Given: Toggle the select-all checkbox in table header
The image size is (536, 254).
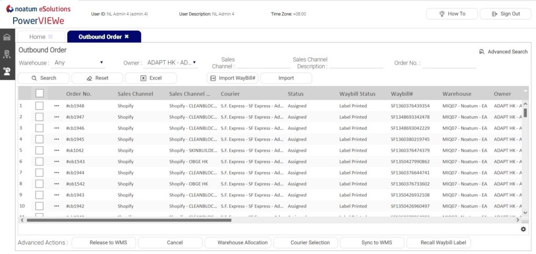Looking at the screenshot, I should point(40,94).
